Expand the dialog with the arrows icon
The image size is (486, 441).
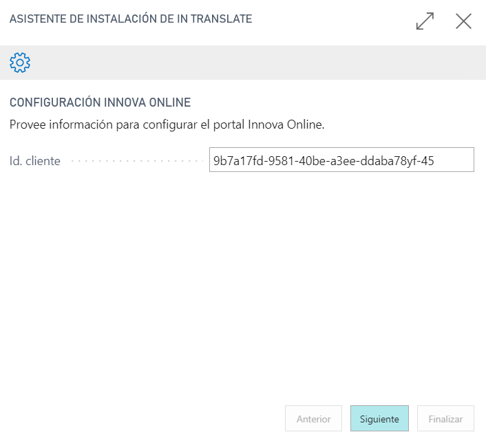(425, 21)
